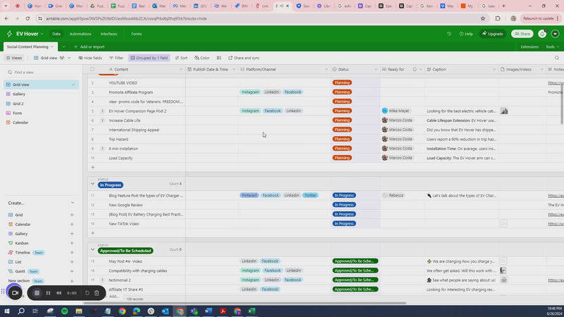The width and height of the screenshot is (564, 317).
Task: Open the attachment thumbnail in the EV Hover Comparison row
Action: 504,111
